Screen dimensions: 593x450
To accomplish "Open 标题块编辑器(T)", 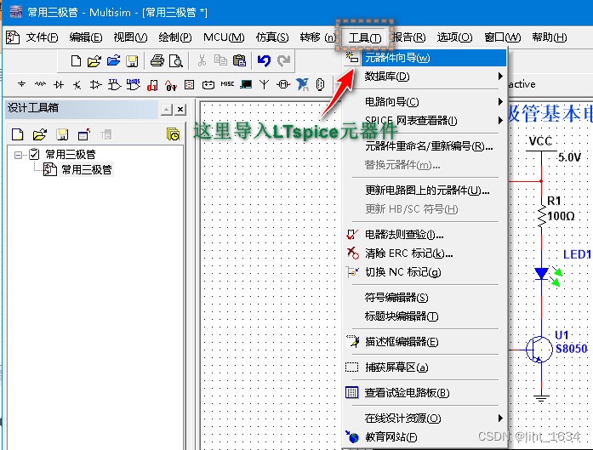I will click(425, 316).
